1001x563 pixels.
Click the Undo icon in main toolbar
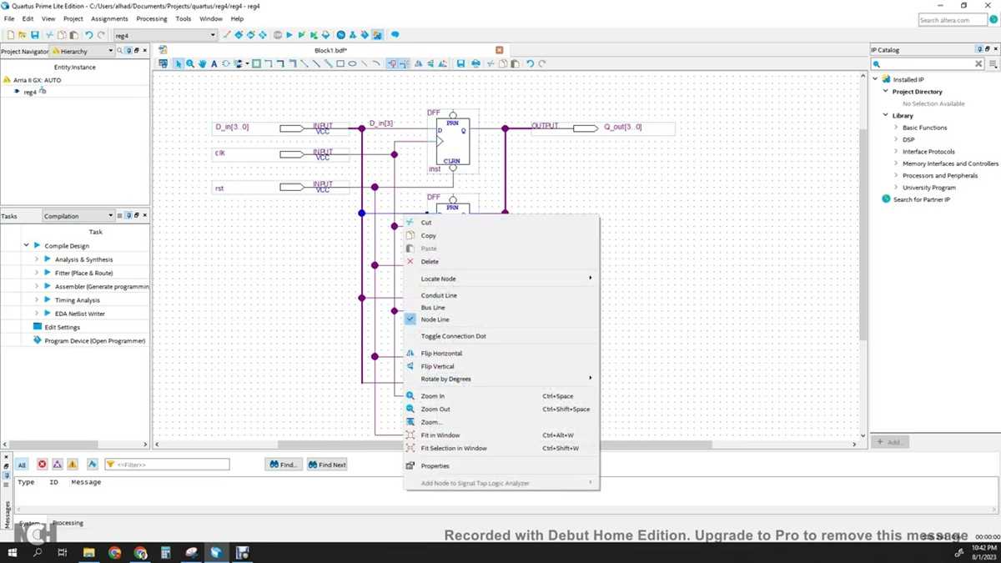(x=88, y=35)
